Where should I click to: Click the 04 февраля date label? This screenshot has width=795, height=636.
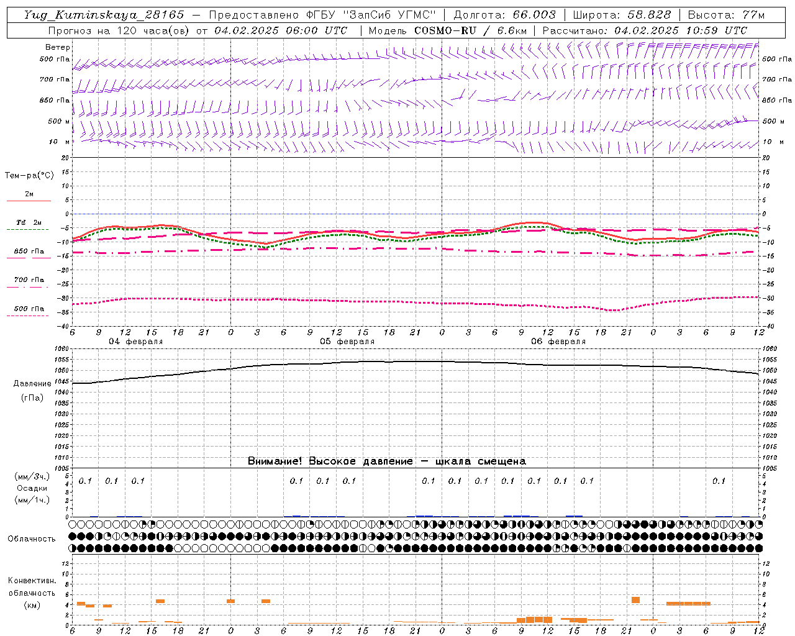136,342
